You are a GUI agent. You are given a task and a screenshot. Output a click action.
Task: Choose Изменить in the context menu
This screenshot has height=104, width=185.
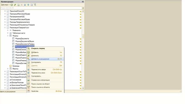(45, 55)
